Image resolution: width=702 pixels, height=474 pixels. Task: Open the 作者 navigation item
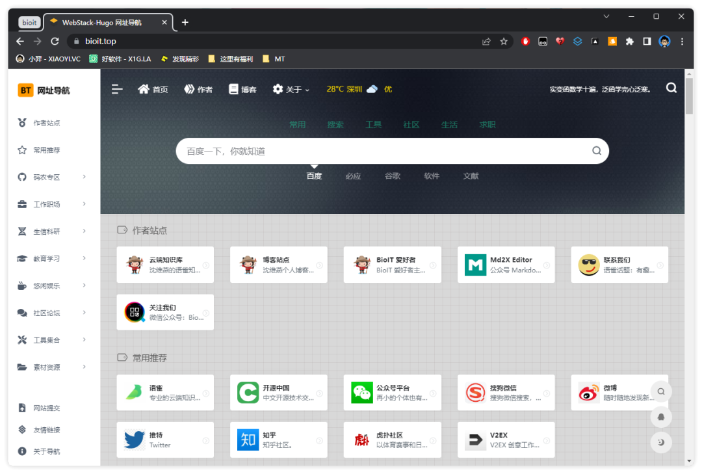click(x=198, y=89)
